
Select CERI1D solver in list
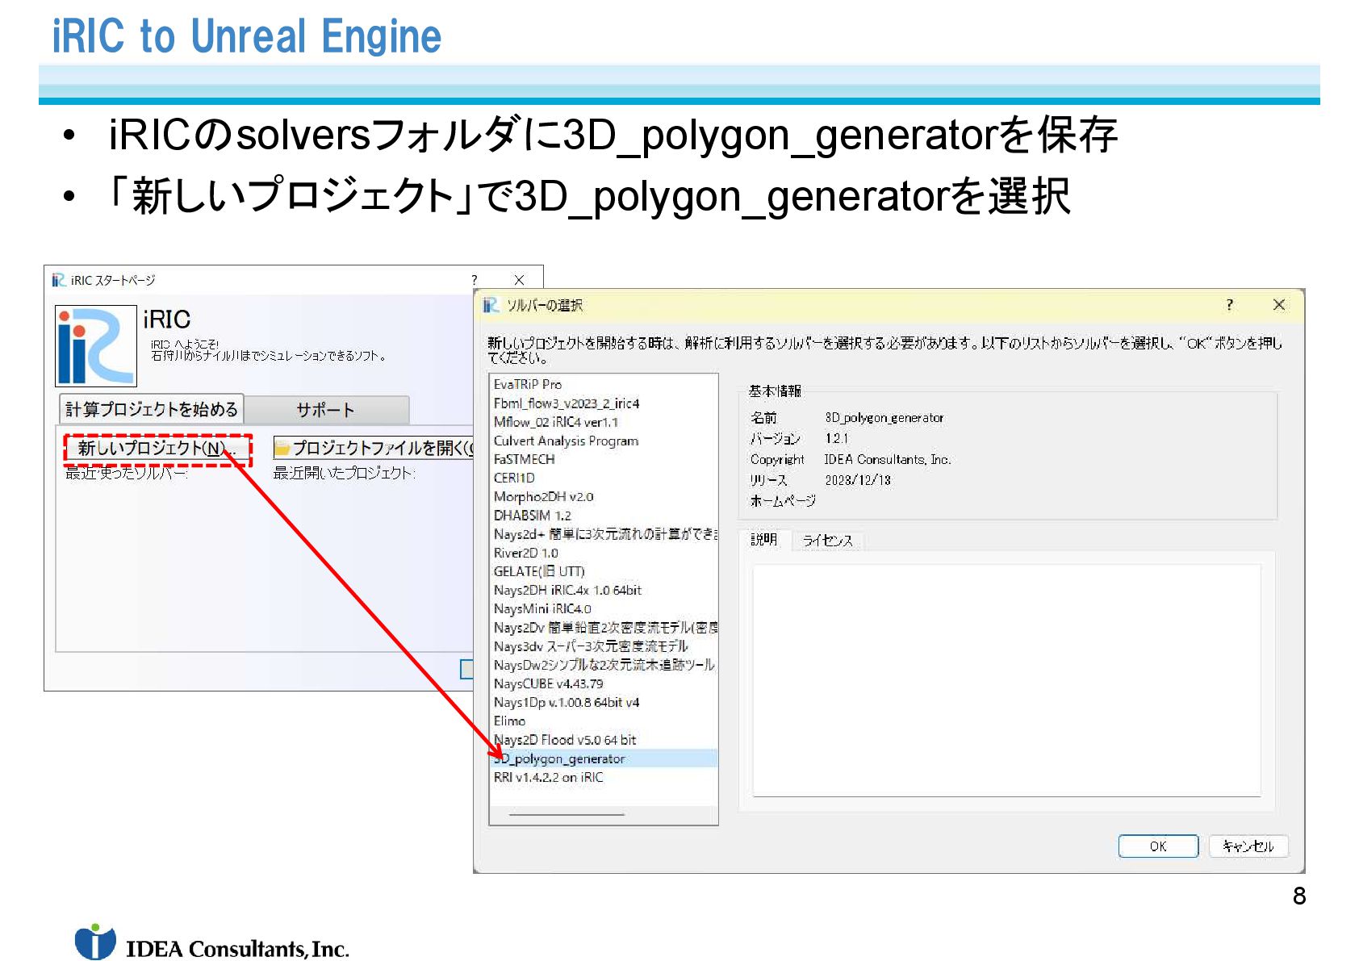pos(604,478)
